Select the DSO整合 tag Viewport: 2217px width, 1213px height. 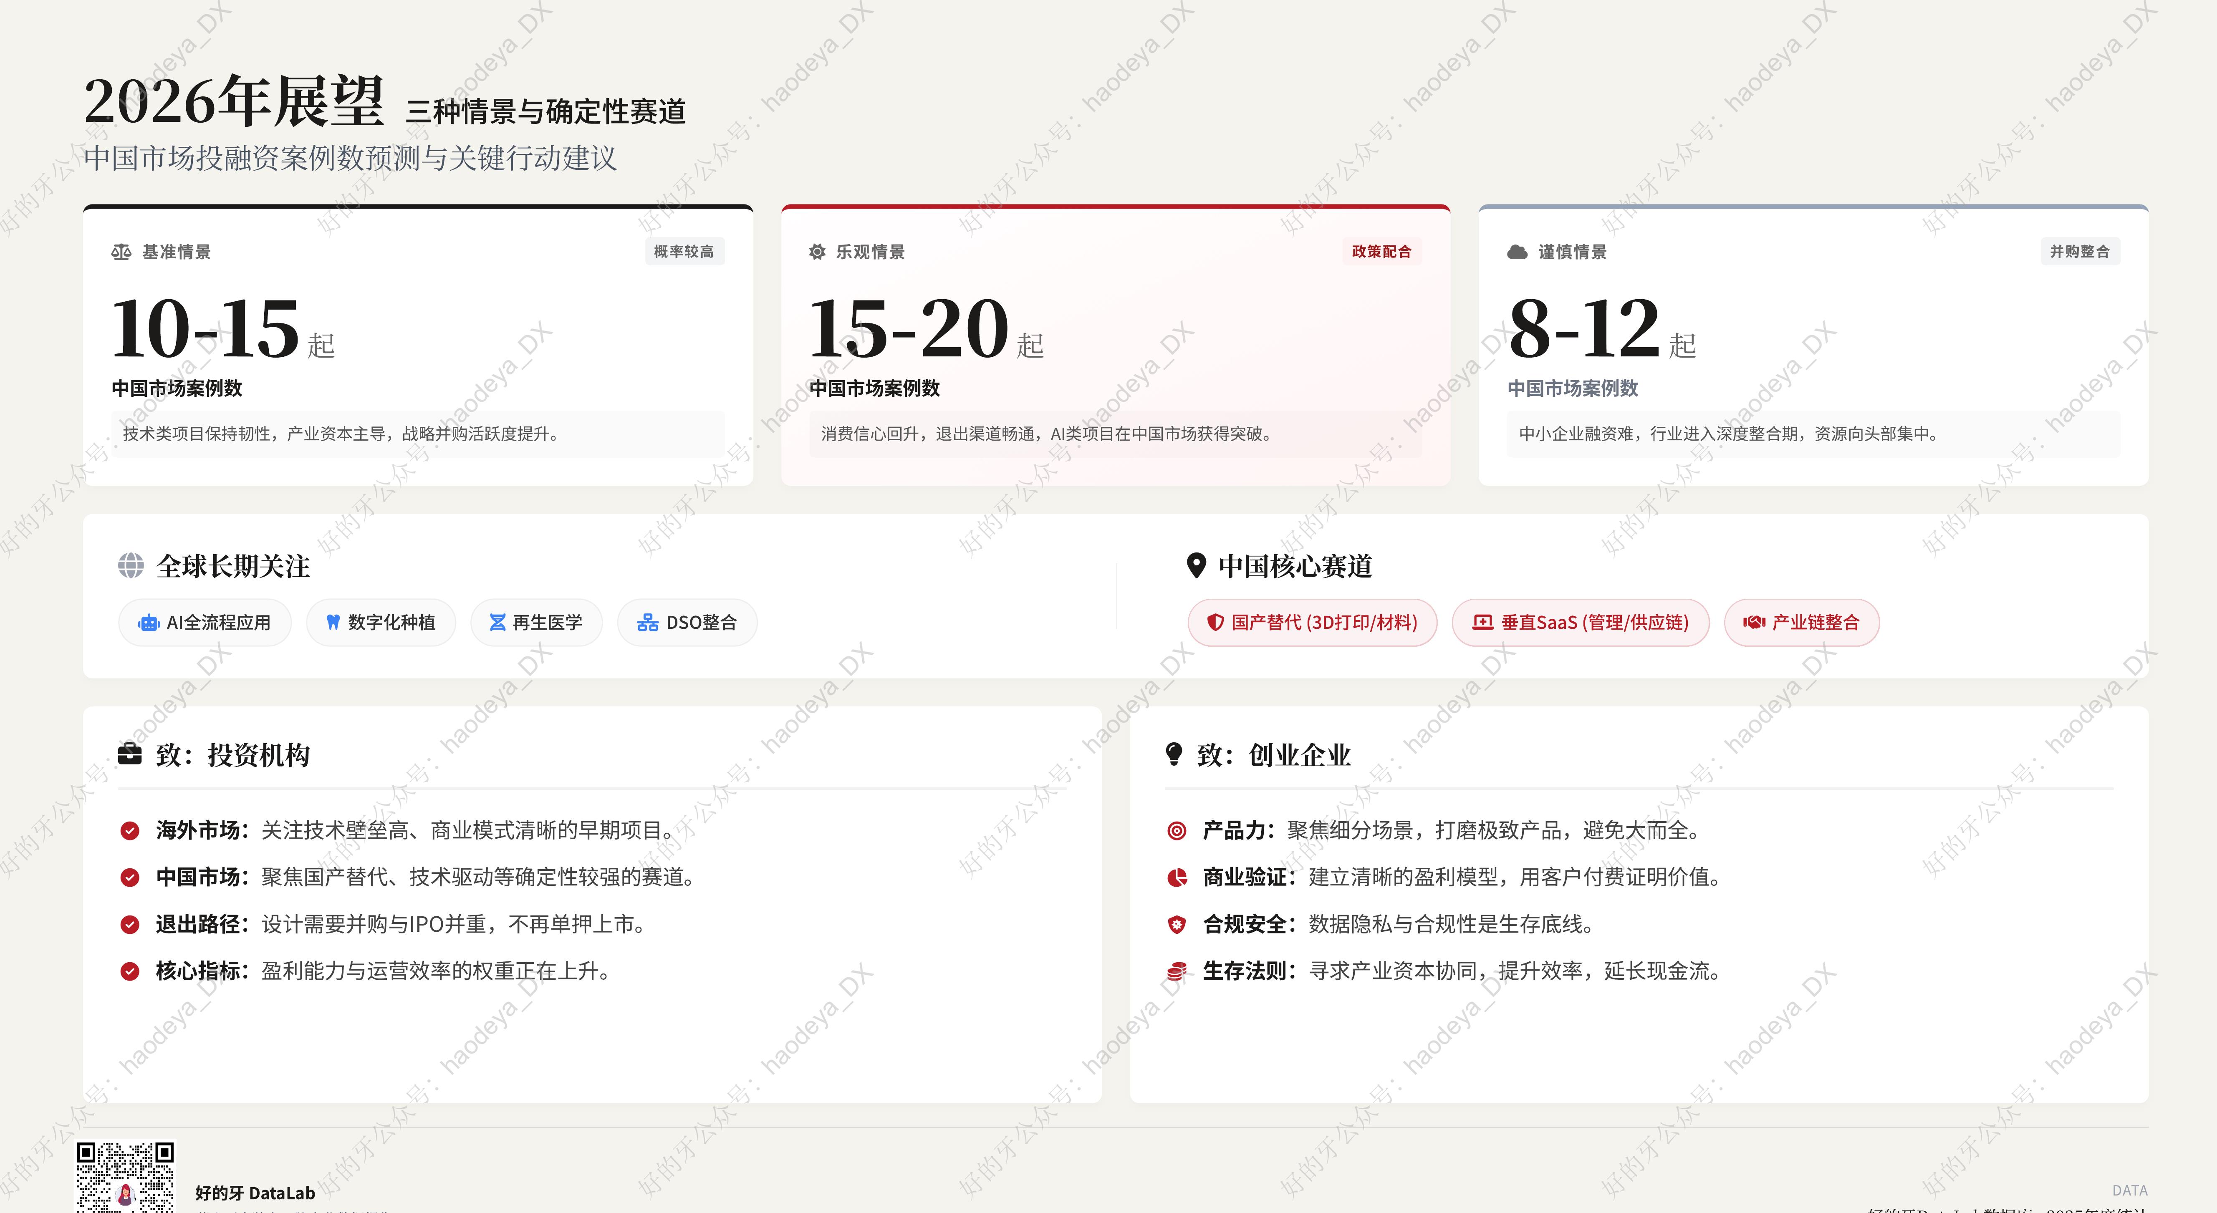tap(687, 623)
